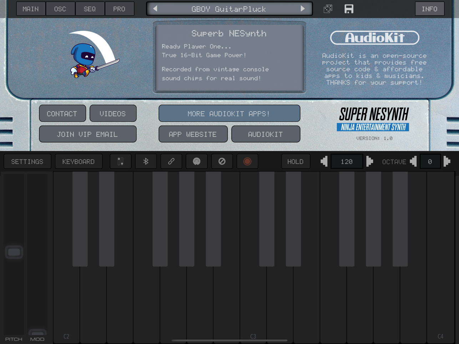Toggle the mod wheel panel icon
The height and width of the screenshot is (344, 459).
(121, 162)
